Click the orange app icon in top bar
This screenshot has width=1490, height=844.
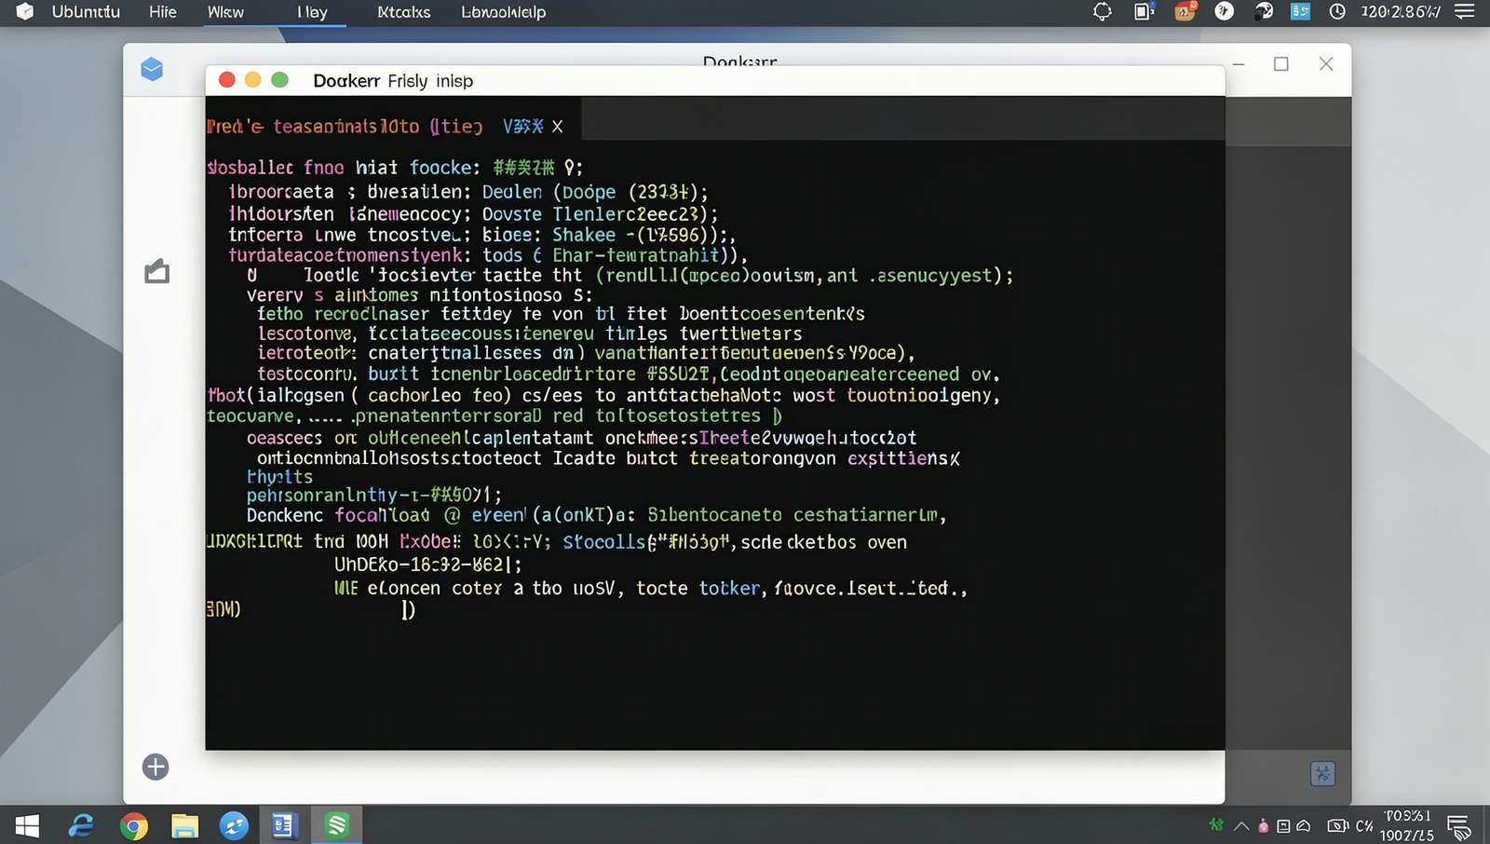click(x=1185, y=12)
